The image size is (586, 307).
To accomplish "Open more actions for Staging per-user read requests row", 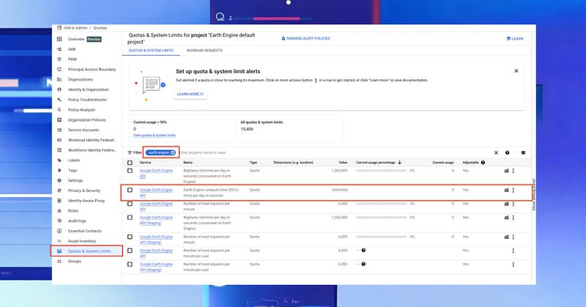I will pos(513,265).
